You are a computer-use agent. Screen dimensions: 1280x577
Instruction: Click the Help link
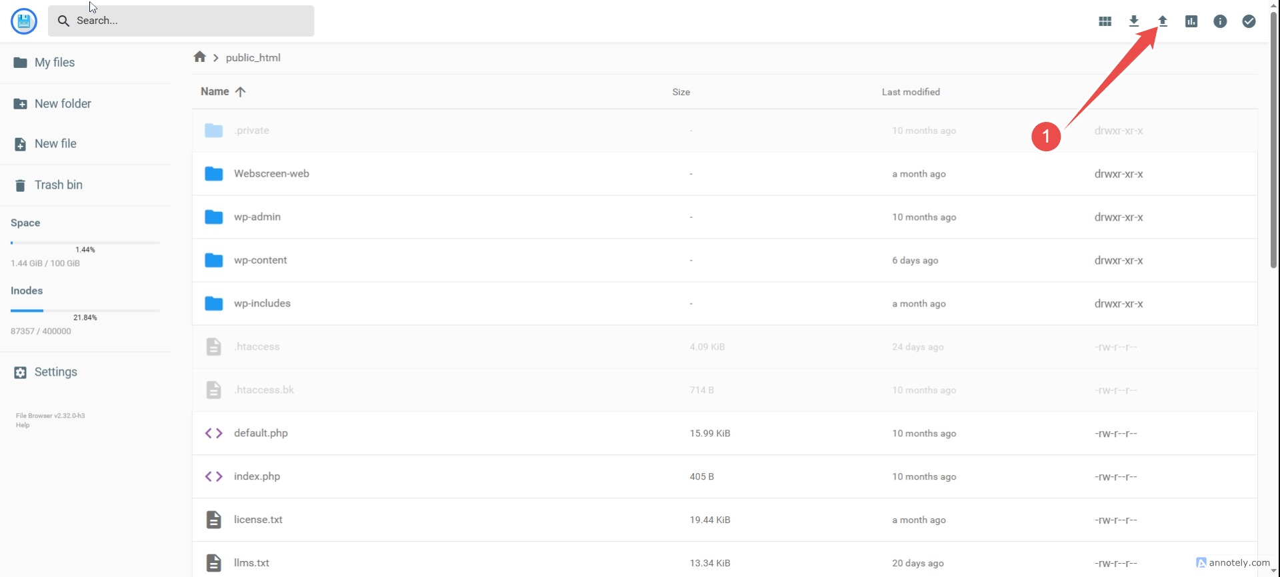click(23, 425)
